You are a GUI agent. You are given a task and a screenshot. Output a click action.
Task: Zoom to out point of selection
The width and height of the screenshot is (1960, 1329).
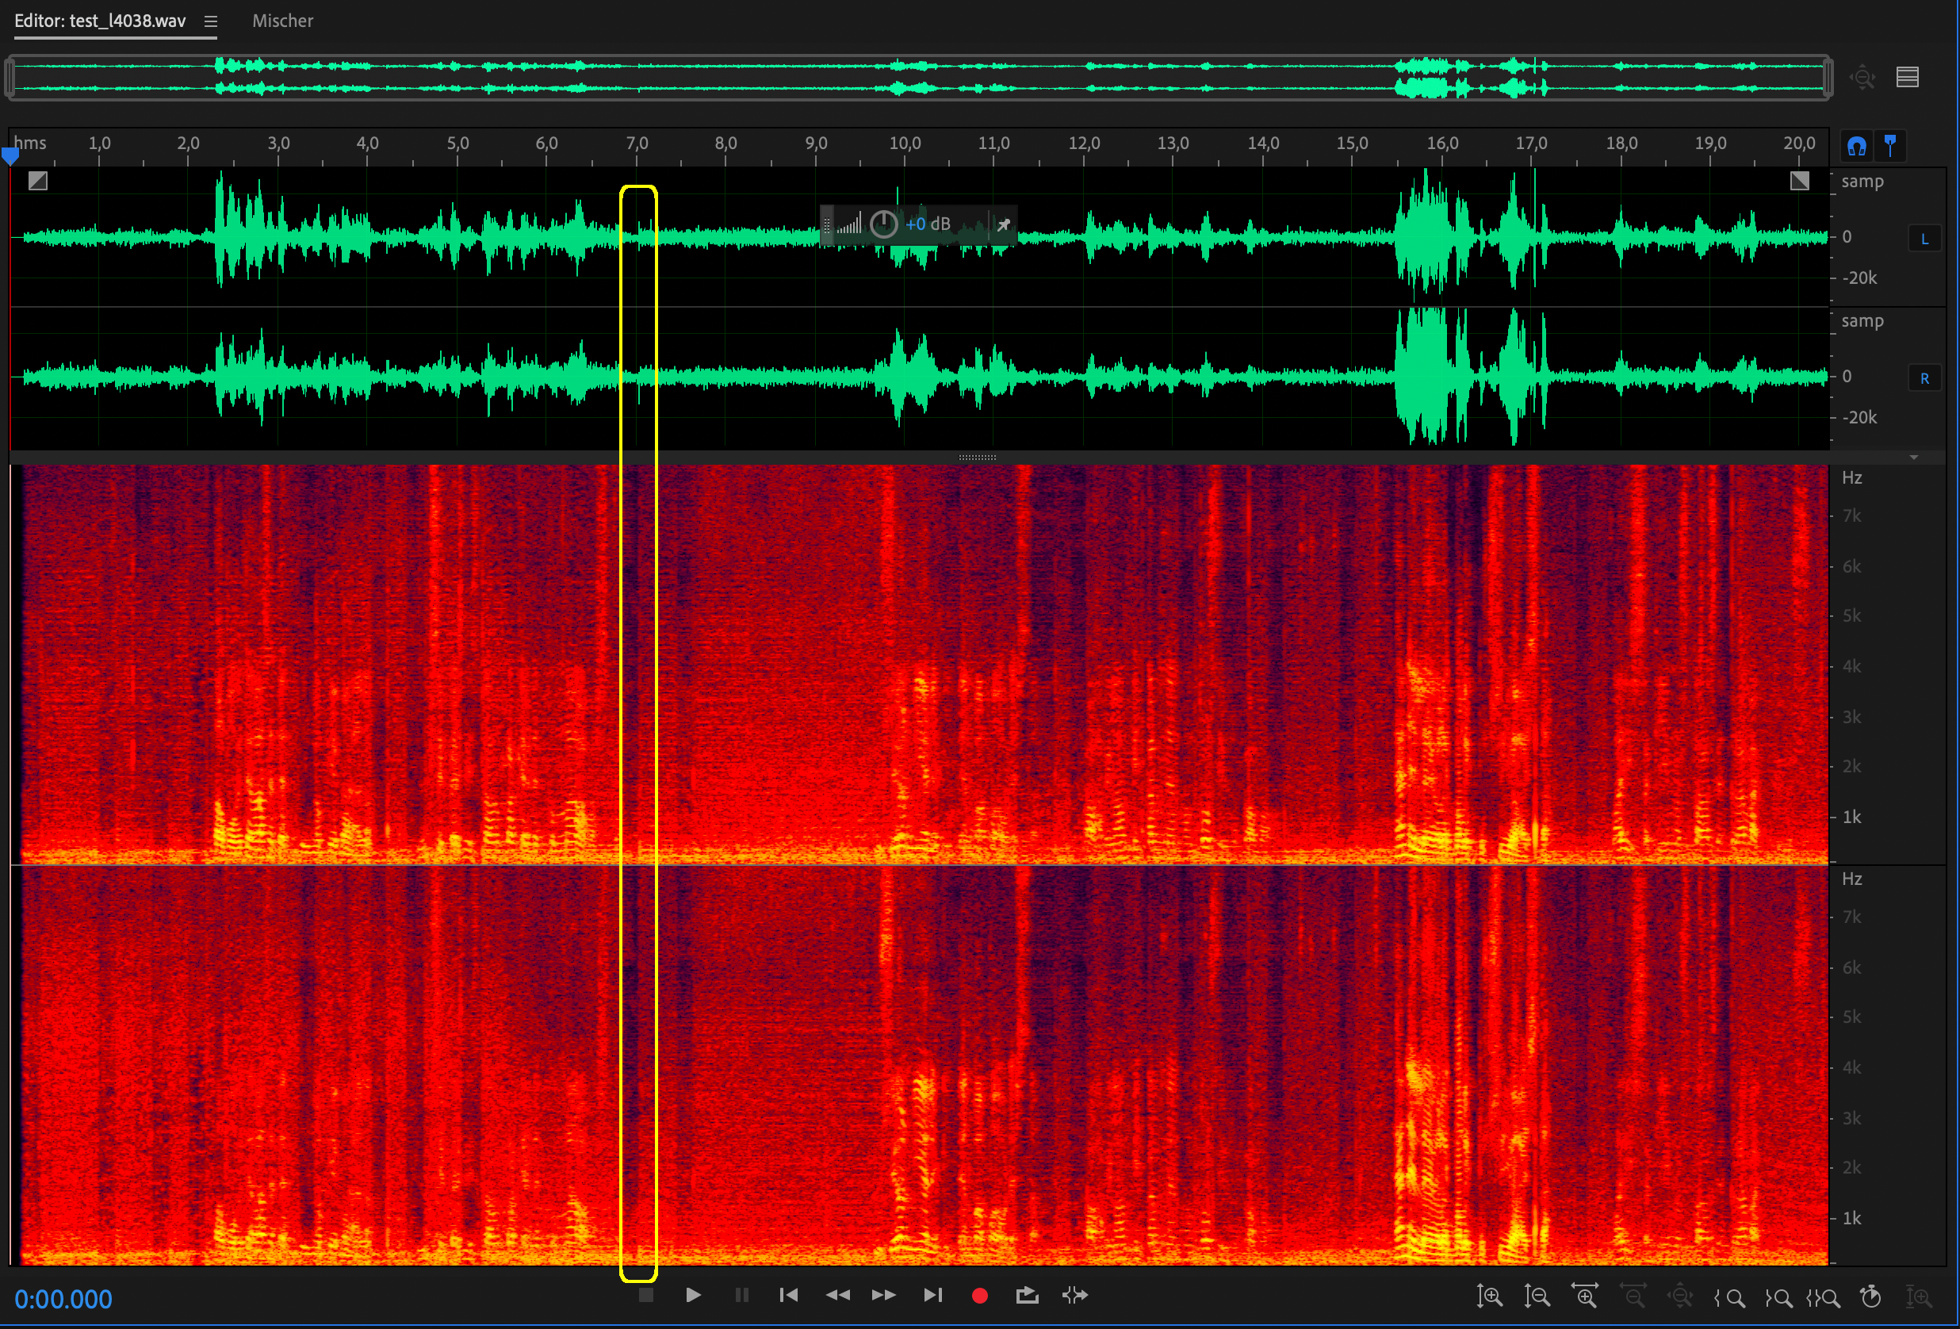pos(1778,1297)
